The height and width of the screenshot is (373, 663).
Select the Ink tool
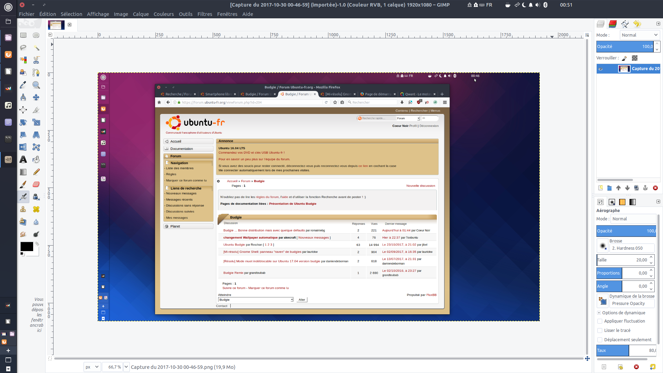click(36, 197)
